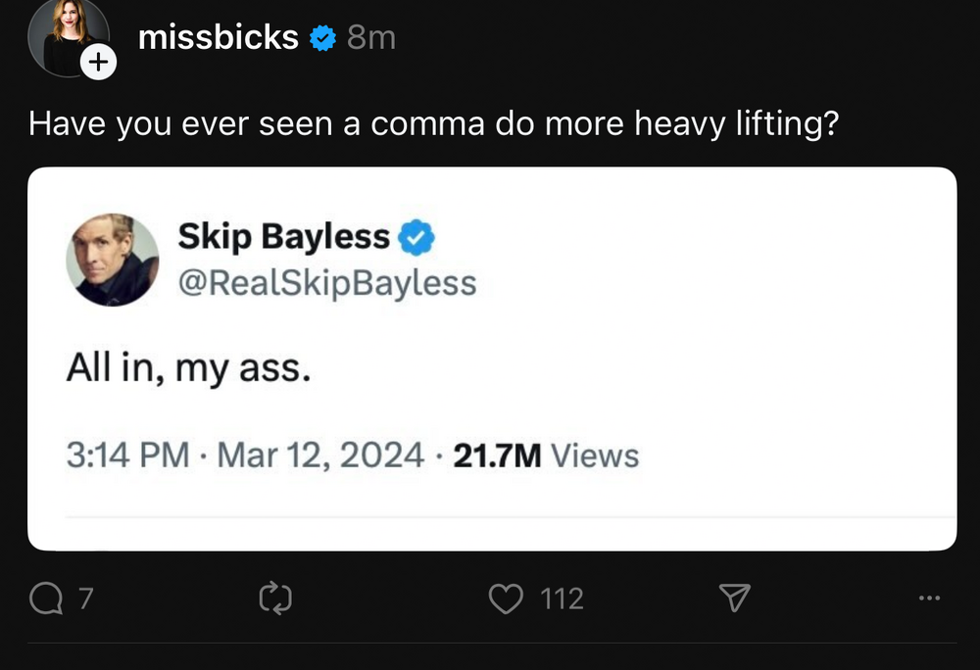Like the post with the heart icon
The width and height of the screenshot is (980, 670).
[506, 598]
